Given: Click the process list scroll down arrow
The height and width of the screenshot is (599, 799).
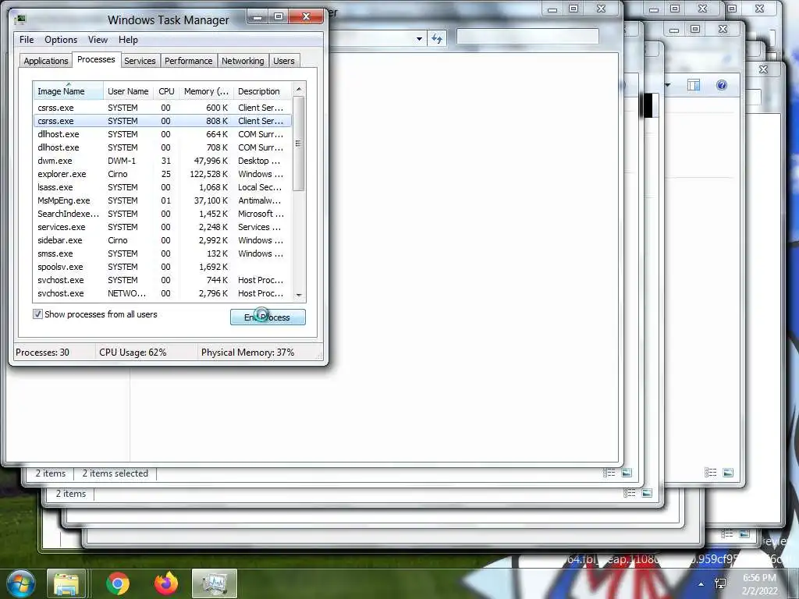Looking at the screenshot, I should 299,295.
